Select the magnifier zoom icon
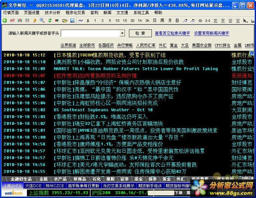This screenshot has width=256, height=198. (42, 21)
